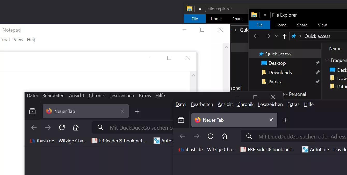Click the scroll-up arrow in the rear Notepad window
Image resolution: width=347 pixels, height=175 pixels.
226,47
